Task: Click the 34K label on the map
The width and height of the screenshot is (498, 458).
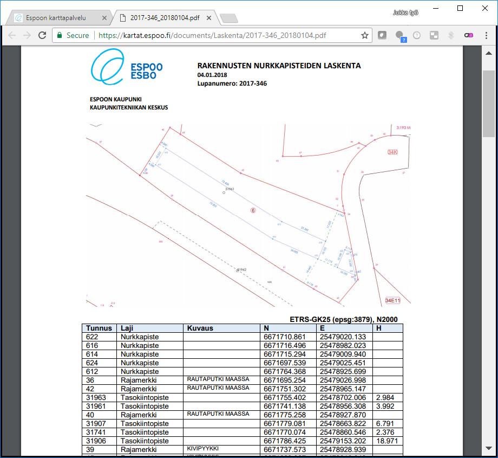Action: click(392, 152)
